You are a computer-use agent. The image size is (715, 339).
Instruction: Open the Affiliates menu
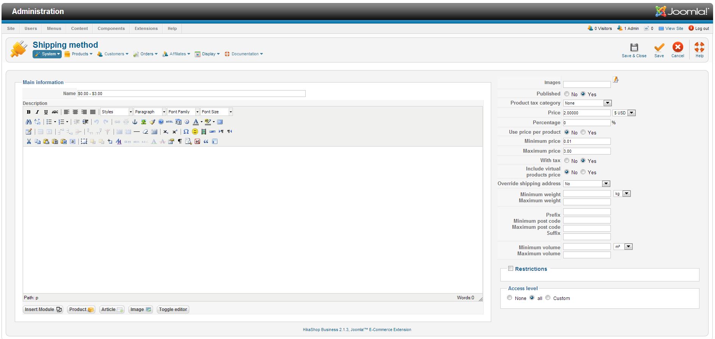coord(176,54)
